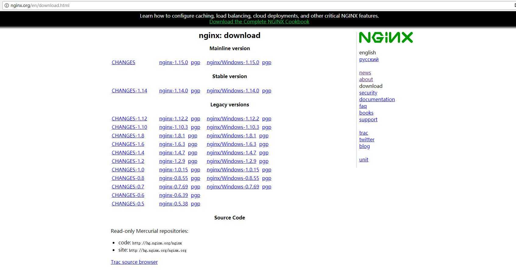Image resolution: width=516 pixels, height=272 pixels.
Task: Download nginx-1.6.3
Action: pos(172,144)
